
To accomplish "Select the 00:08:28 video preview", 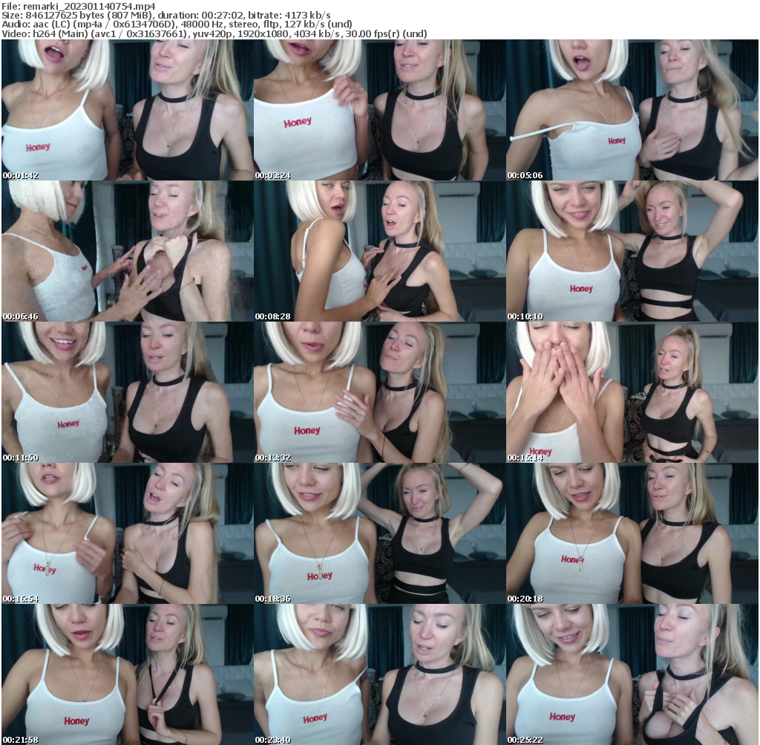I will tap(379, 249).
